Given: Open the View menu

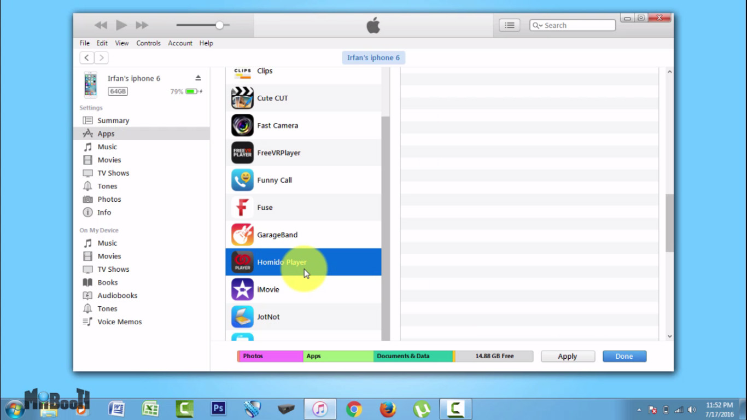Looking at the screenshot, I should click(122, 43).
